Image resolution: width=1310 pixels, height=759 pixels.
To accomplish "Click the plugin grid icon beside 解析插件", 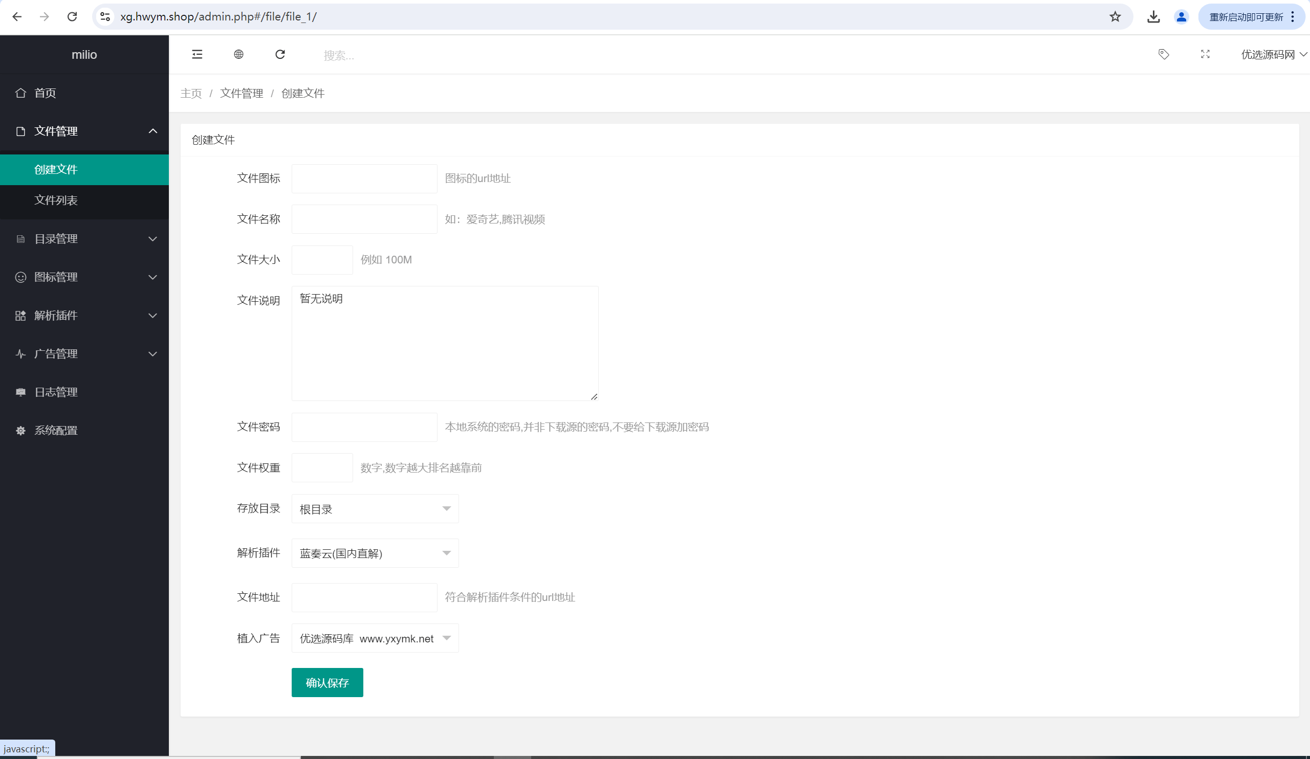I will click(21, 316).
